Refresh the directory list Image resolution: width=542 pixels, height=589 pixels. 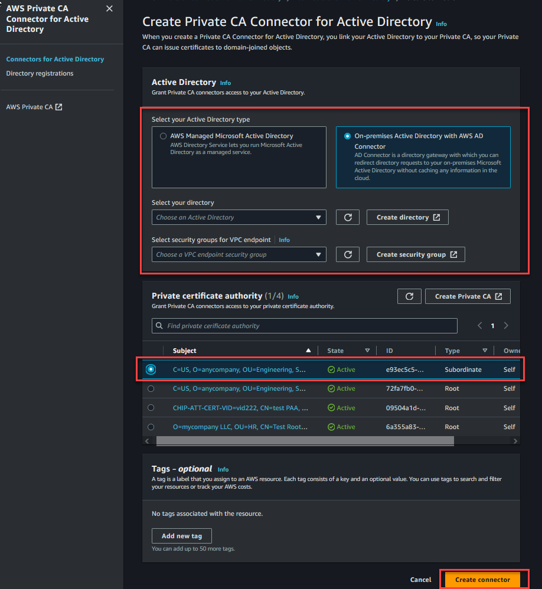click(348, 218)
